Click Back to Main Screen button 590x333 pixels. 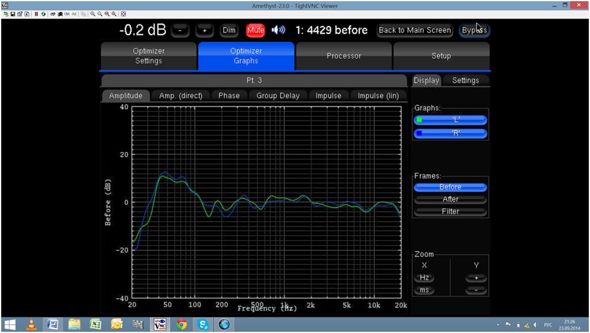coord(414,30)
